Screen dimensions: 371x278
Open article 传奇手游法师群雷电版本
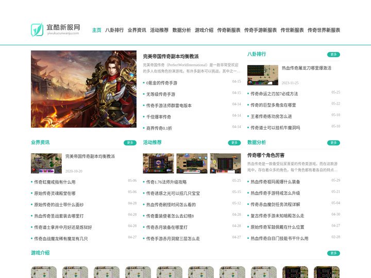tap(169, 106)
